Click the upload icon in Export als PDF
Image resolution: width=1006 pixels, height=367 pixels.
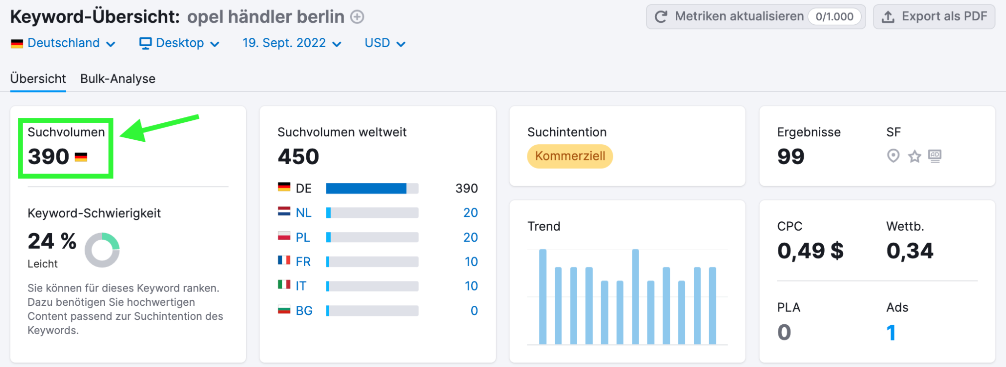click(888, 17)
